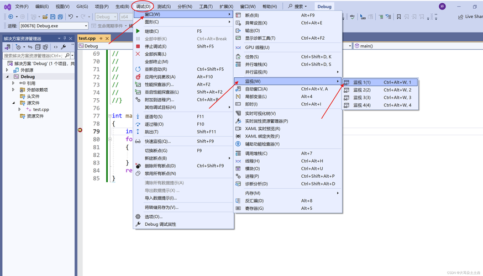Expand the 外部源 tree node
Image resolution: width=483 pixels, height=276 pixels.
[x=7, y=70]
